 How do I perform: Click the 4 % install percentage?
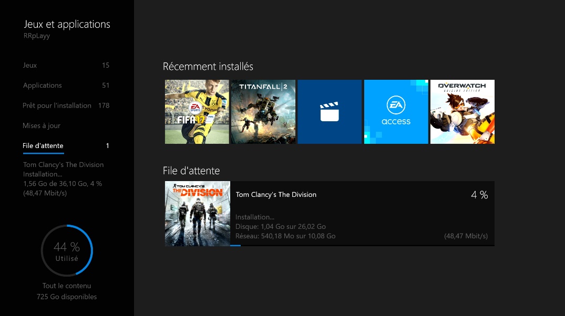pyautogui.click(x=479, y=195)
